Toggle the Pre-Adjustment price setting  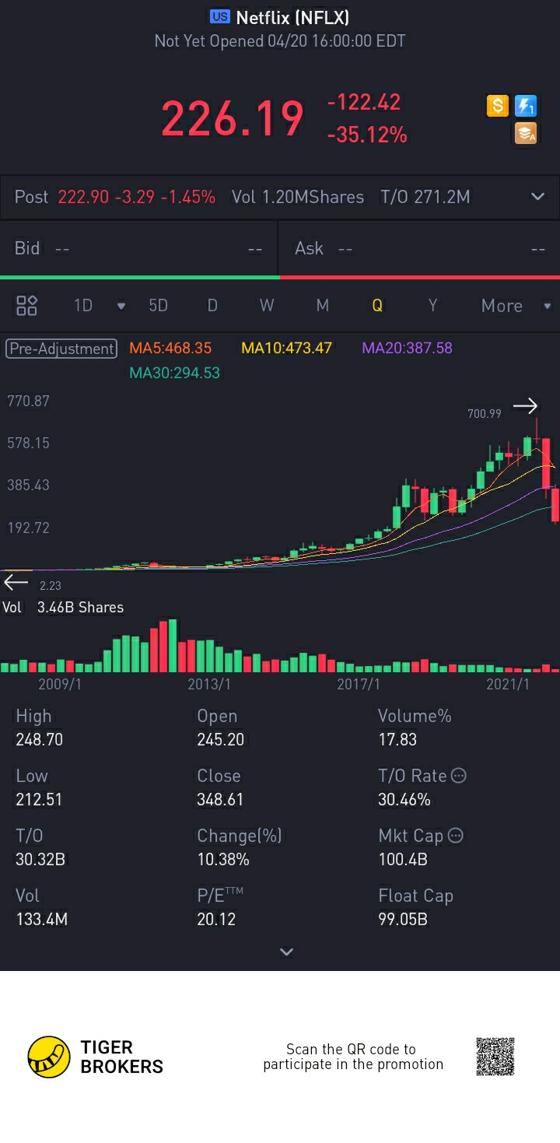click(x=61, y=349)
